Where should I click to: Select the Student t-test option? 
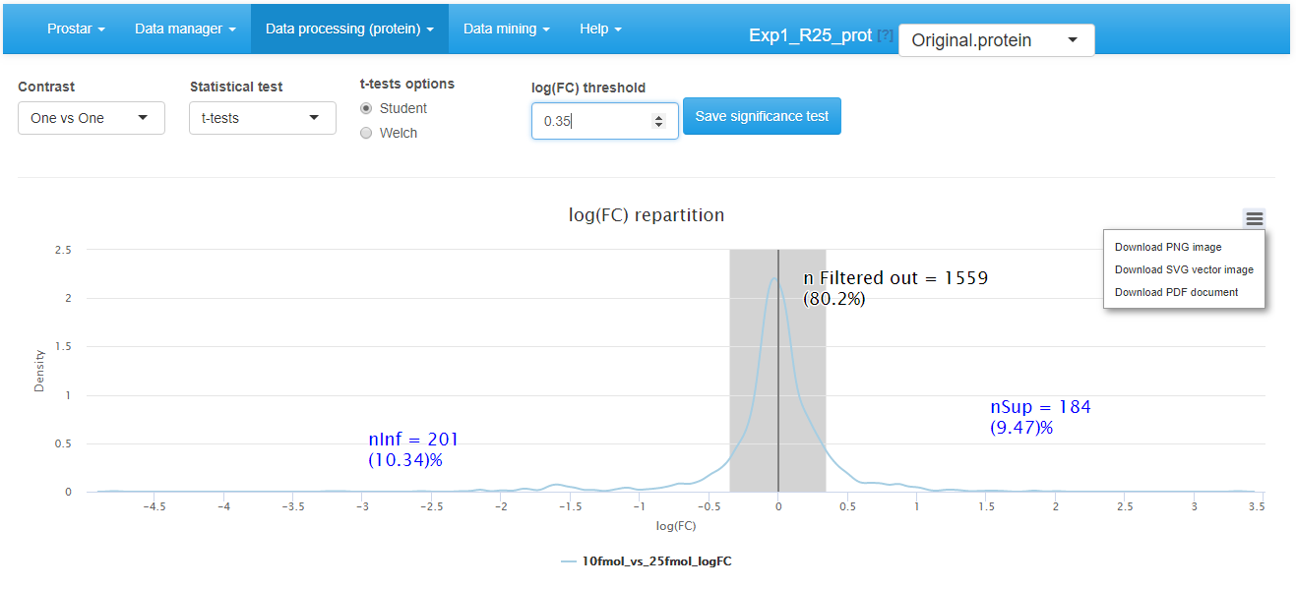pyautogui.click(x=365, y=108)
